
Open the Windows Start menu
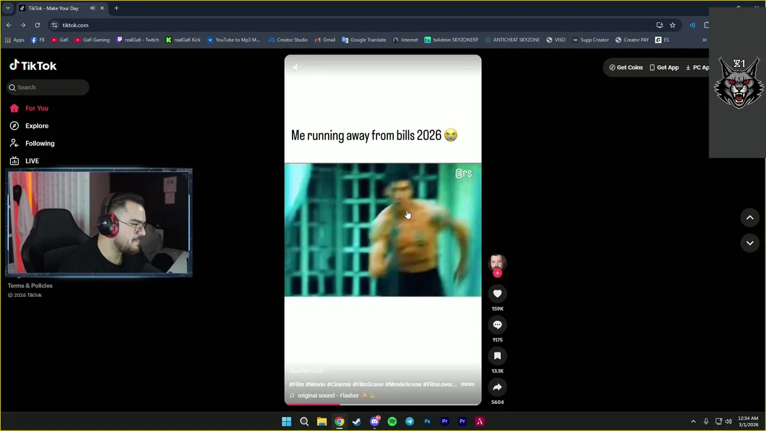click(x=287, y=421)
